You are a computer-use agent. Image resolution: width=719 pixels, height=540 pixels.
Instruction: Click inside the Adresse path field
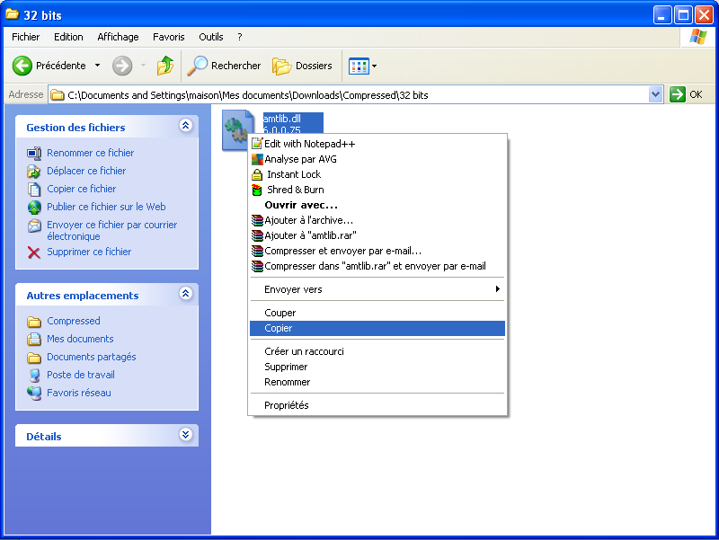point(359,93)
